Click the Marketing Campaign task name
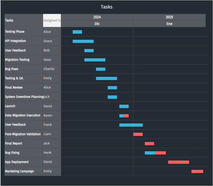213x186 pixels. point(19,171)
